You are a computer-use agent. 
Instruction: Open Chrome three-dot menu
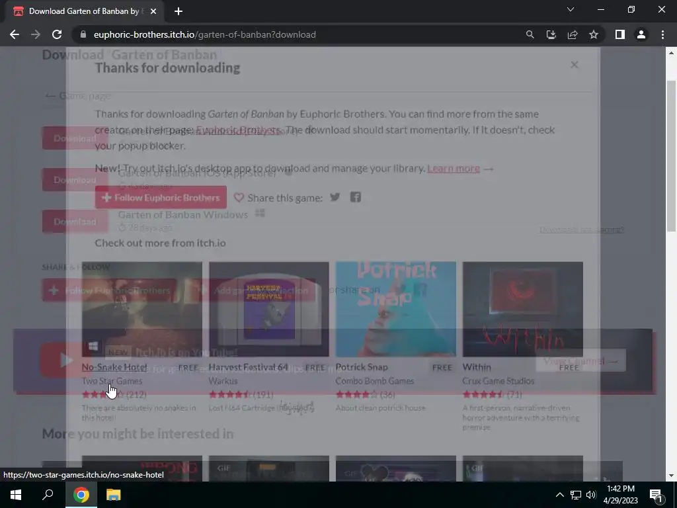click(x=662, y=34)
